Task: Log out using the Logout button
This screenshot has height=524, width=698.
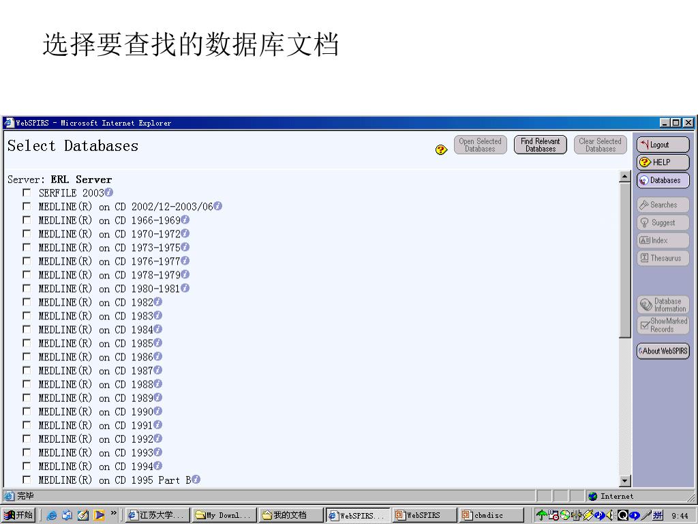Action: (x=663, y=145)
